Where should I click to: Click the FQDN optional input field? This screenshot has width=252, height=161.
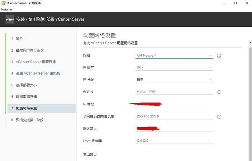pos(174,92)
